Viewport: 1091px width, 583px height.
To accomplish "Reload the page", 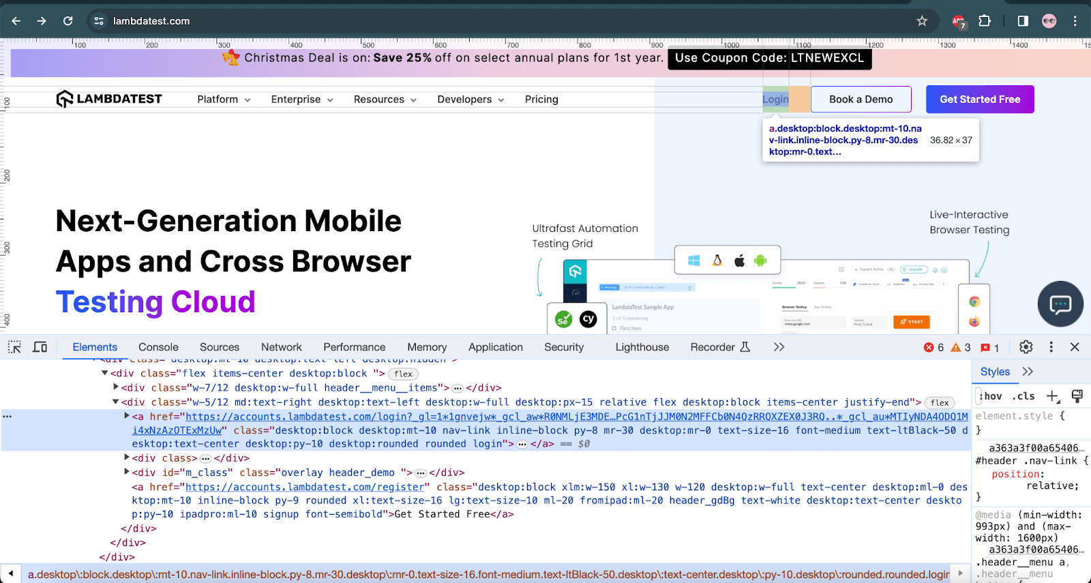I will 68,21.
